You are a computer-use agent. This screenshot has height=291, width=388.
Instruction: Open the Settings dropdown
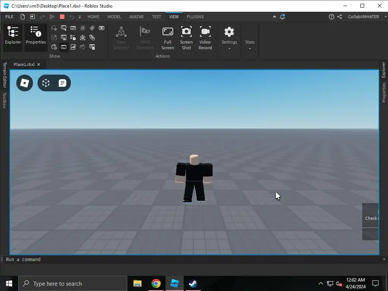[229, 38]
